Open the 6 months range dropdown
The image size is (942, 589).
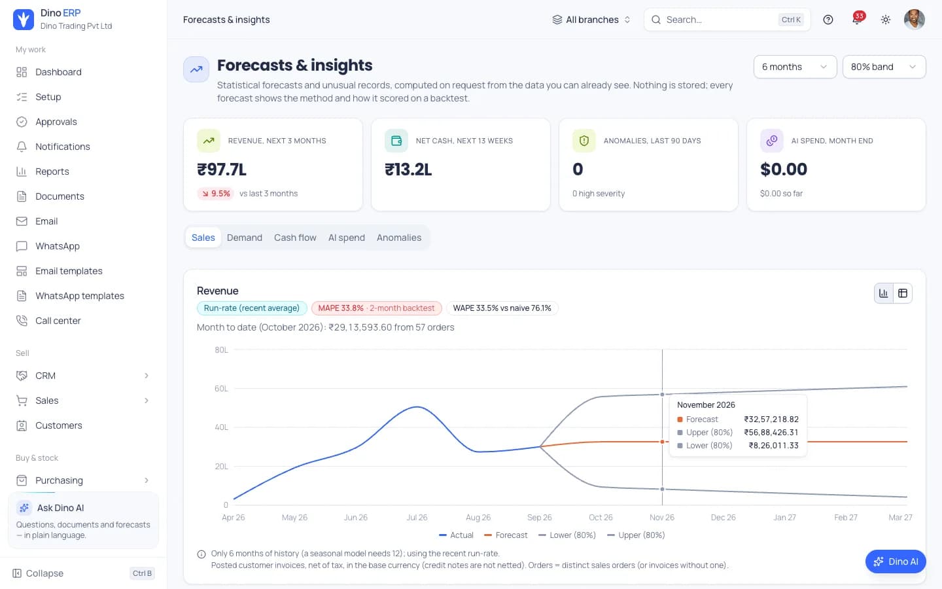pyautogui.click(x=795, y=67)
